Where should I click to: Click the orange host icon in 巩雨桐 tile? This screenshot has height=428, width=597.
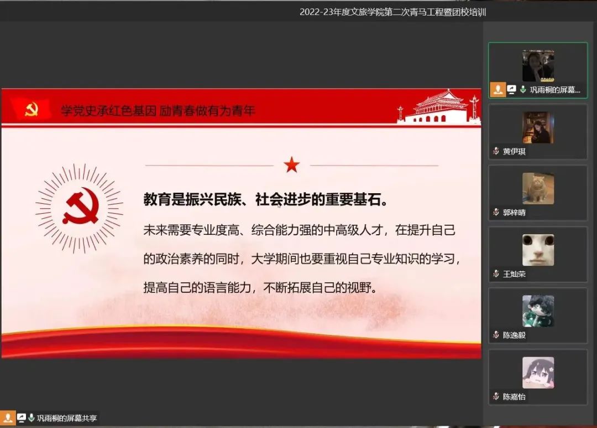(x=498, y=90)
